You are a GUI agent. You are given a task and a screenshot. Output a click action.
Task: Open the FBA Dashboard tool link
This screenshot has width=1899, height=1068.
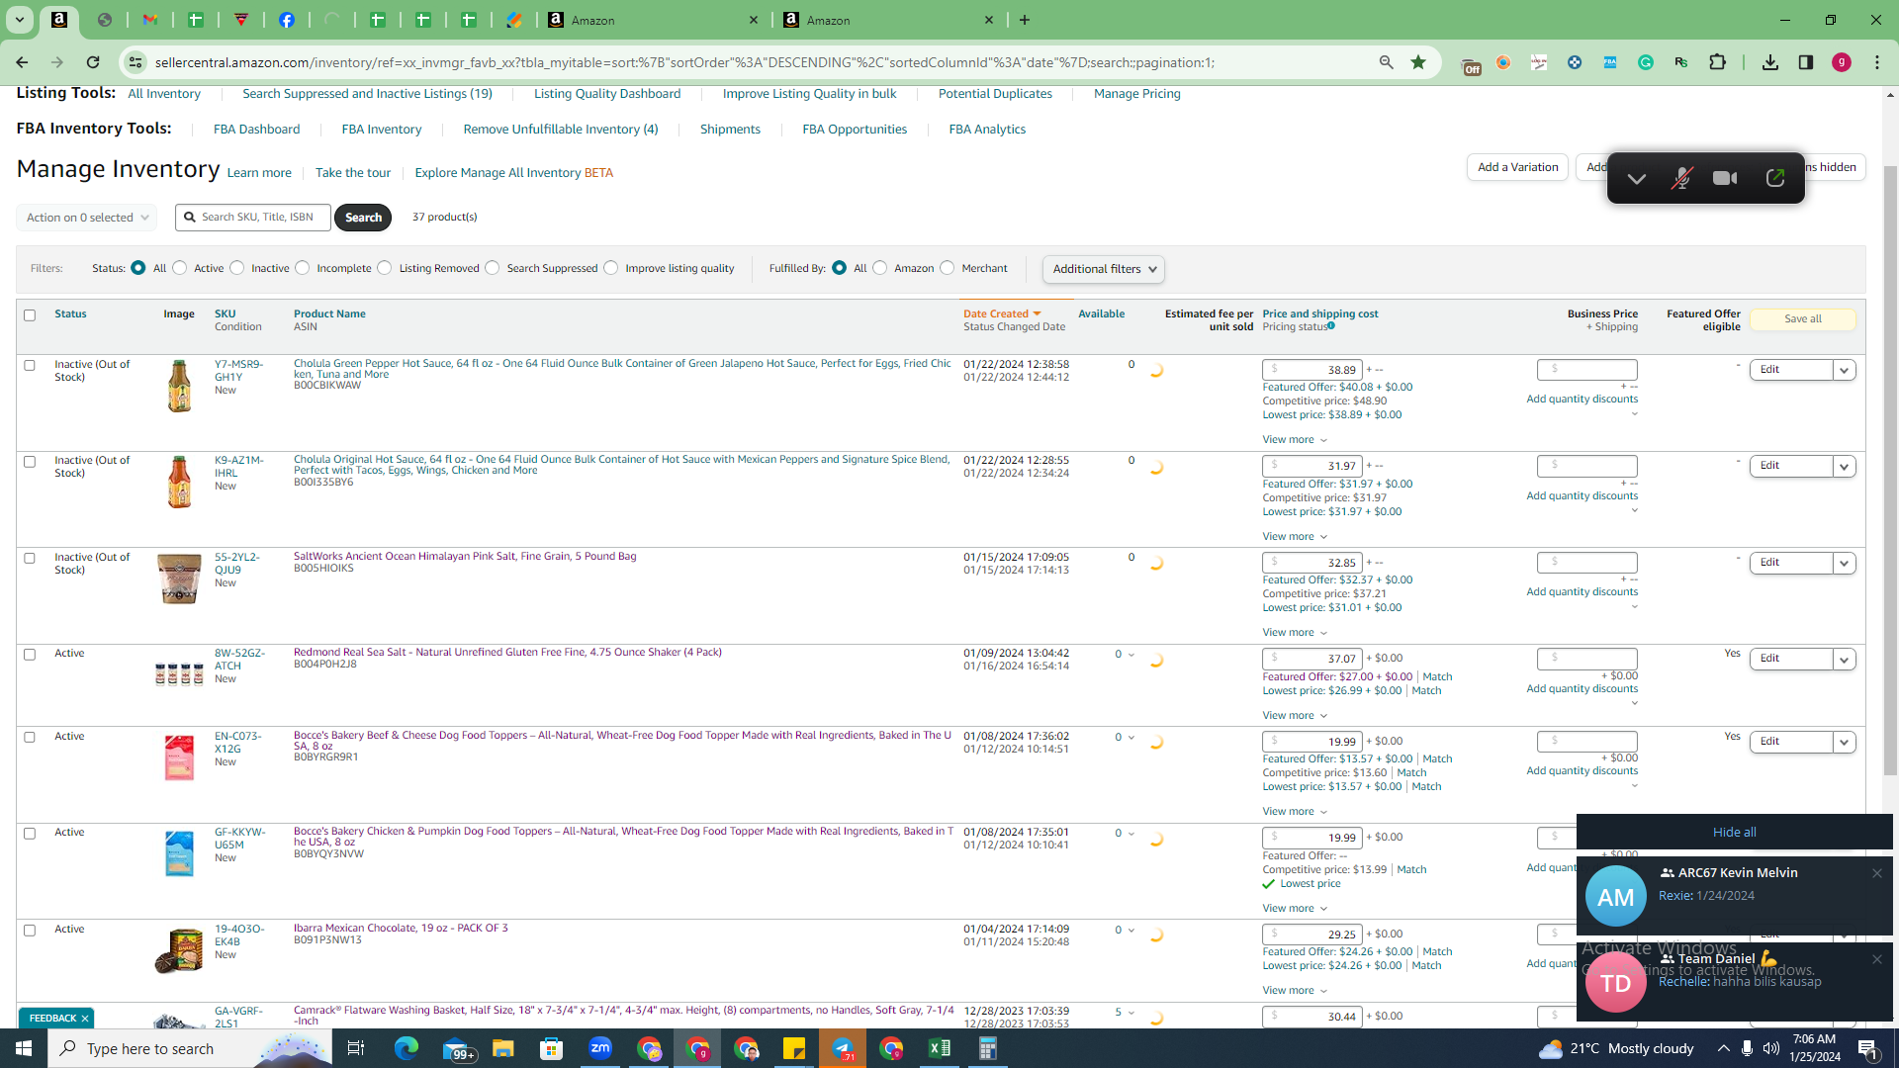point(256,129)
